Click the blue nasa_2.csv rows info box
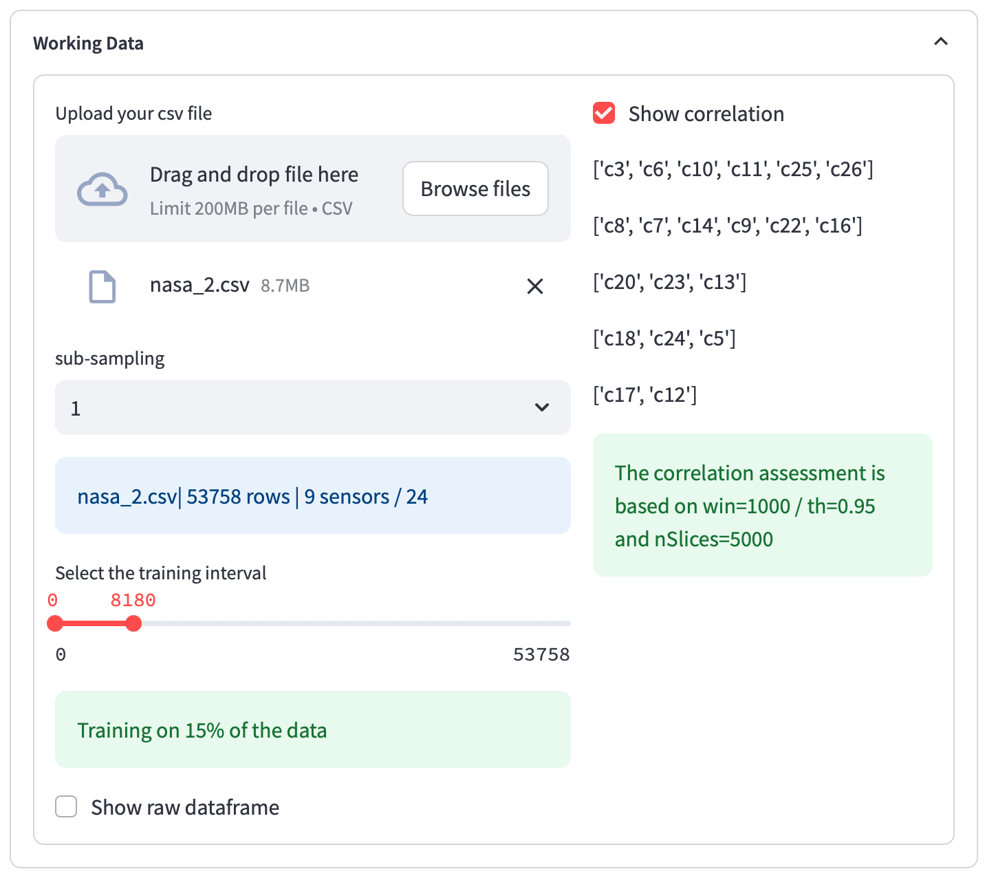The image size is (985, 878). click(313, 495)
